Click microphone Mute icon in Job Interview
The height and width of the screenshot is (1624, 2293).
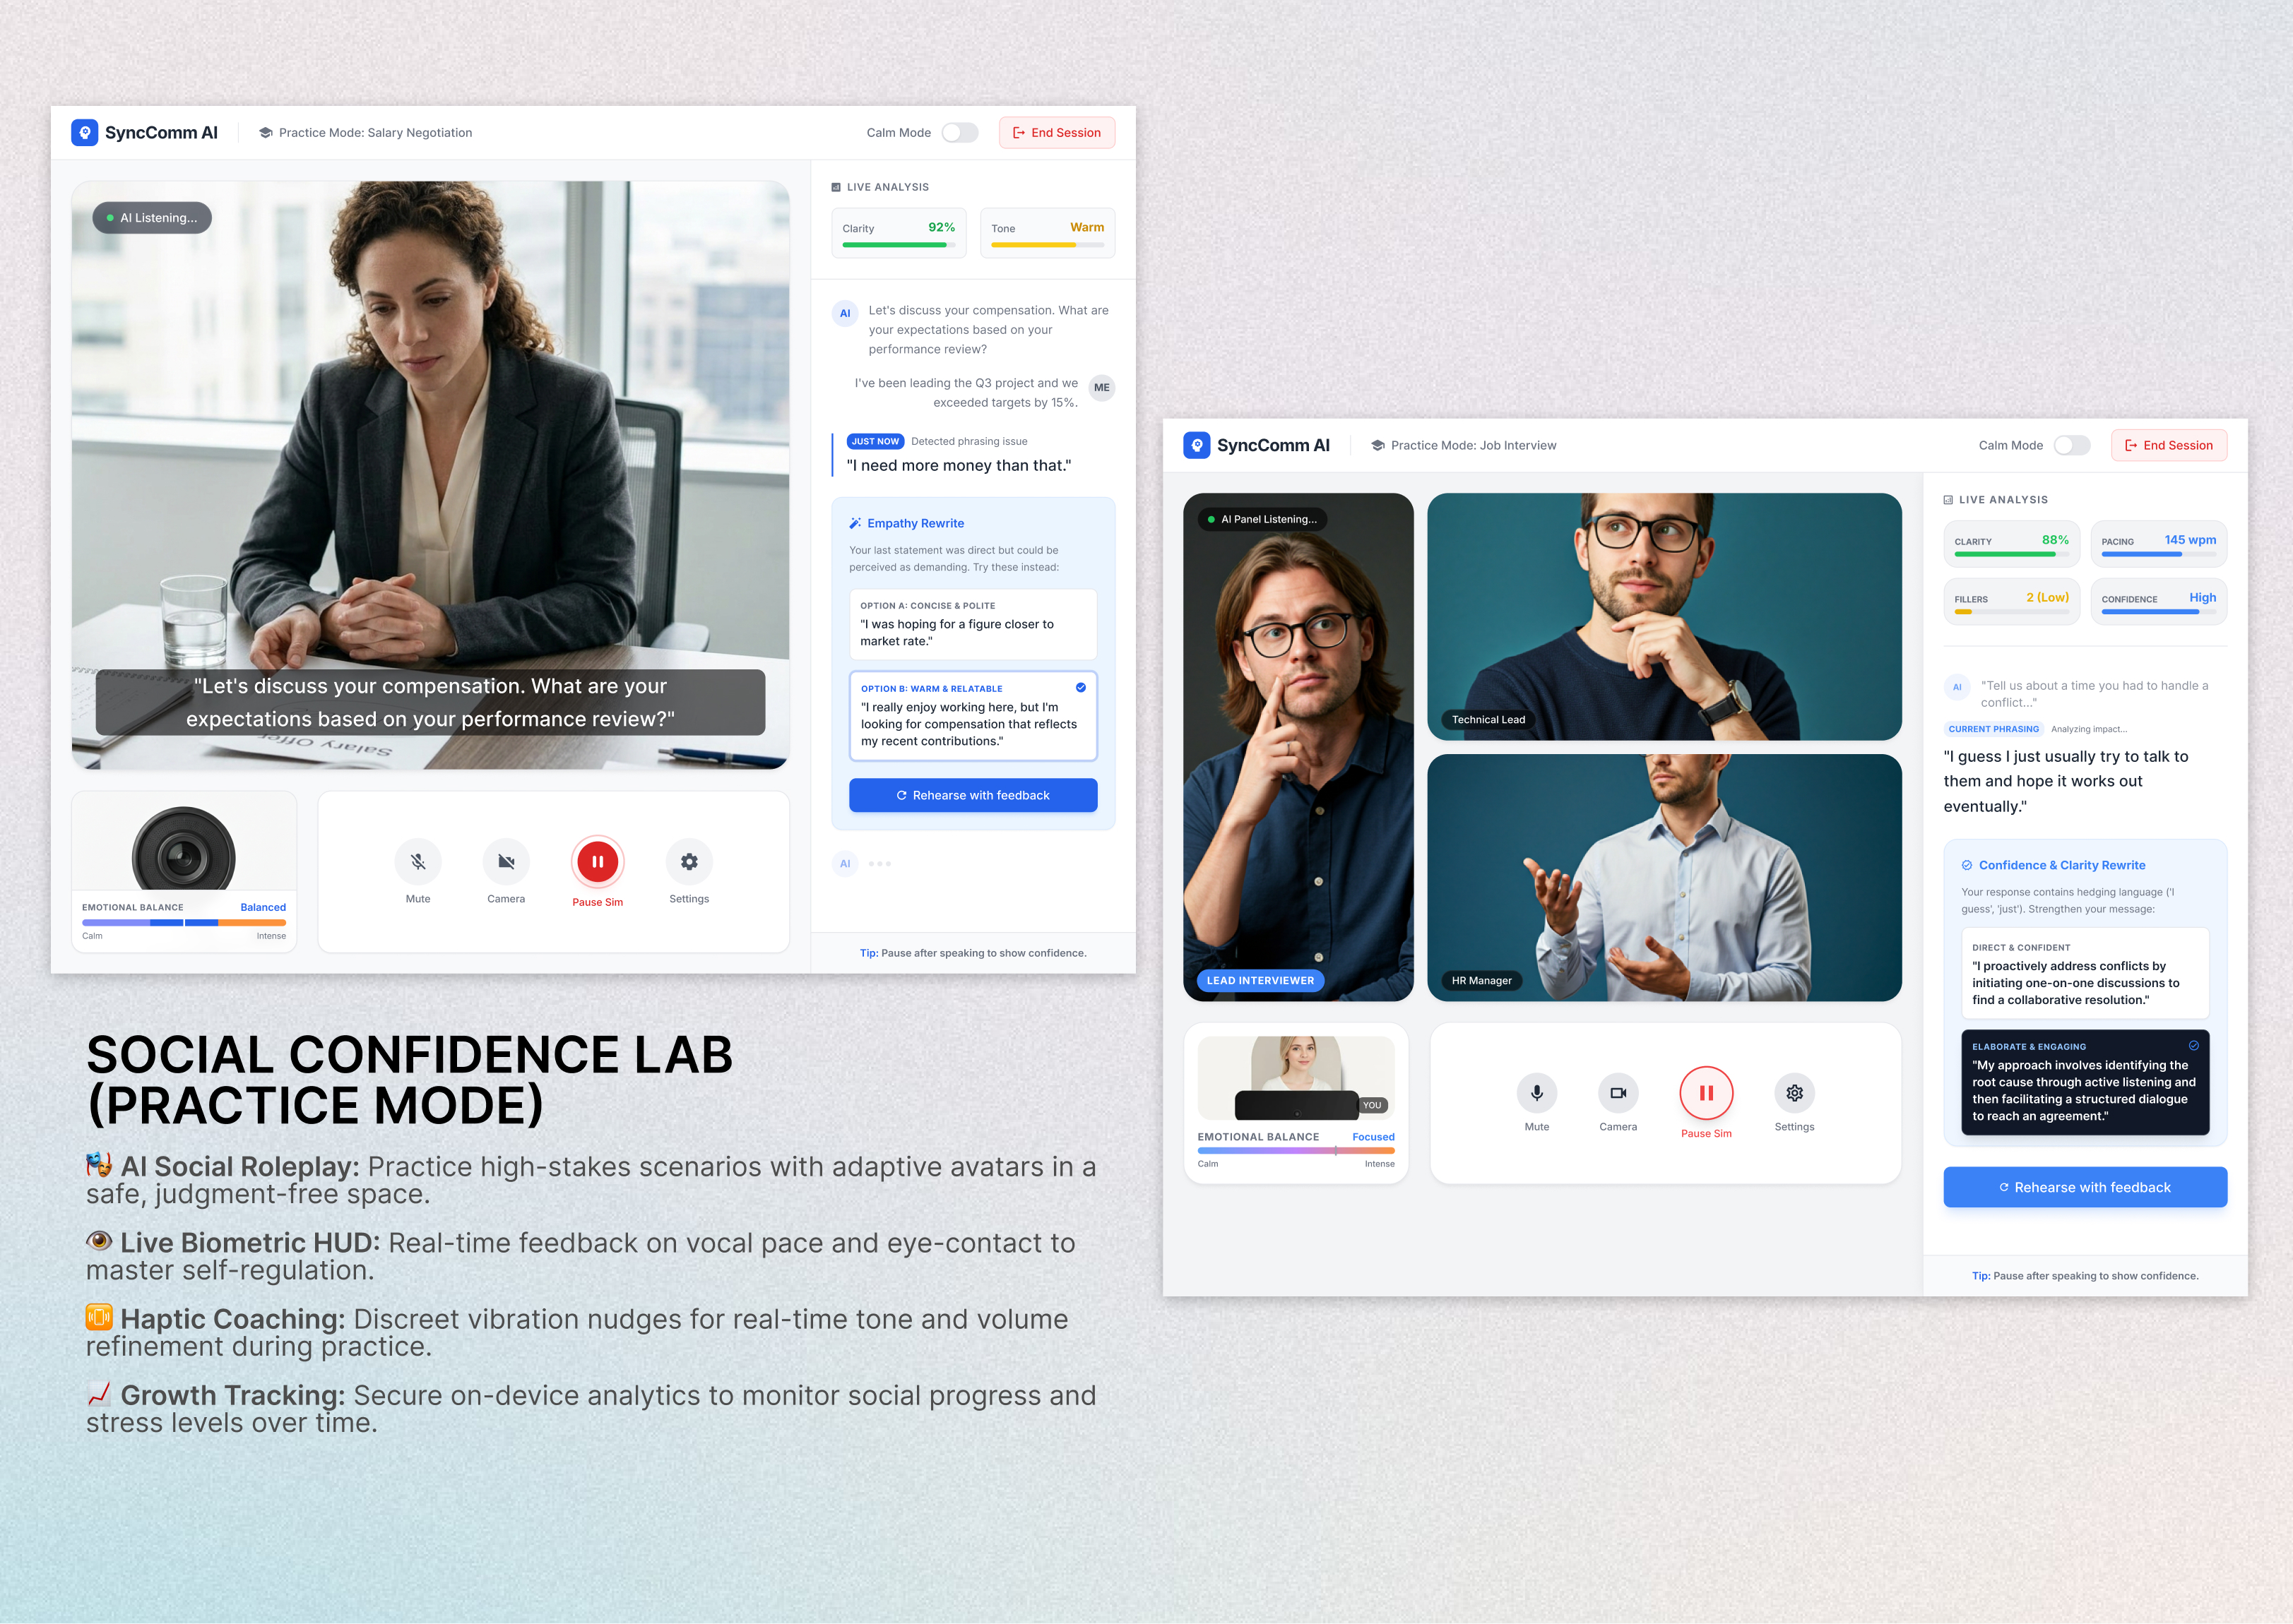point(1536,1093)
